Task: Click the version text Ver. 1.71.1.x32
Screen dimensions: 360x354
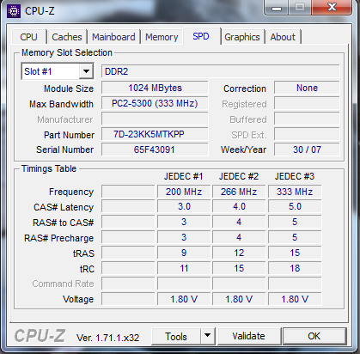Action: [107, 338]
